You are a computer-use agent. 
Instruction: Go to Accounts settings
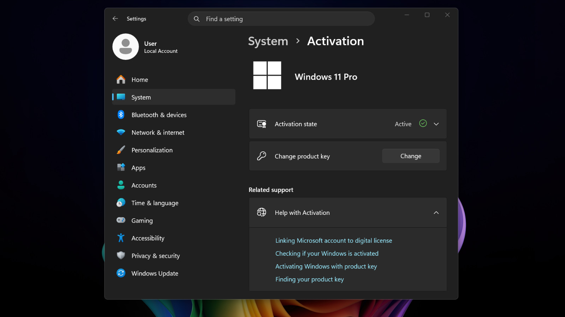click(x=174, y=185)
